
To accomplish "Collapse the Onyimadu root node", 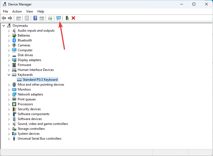I will [x=4, y=26].
